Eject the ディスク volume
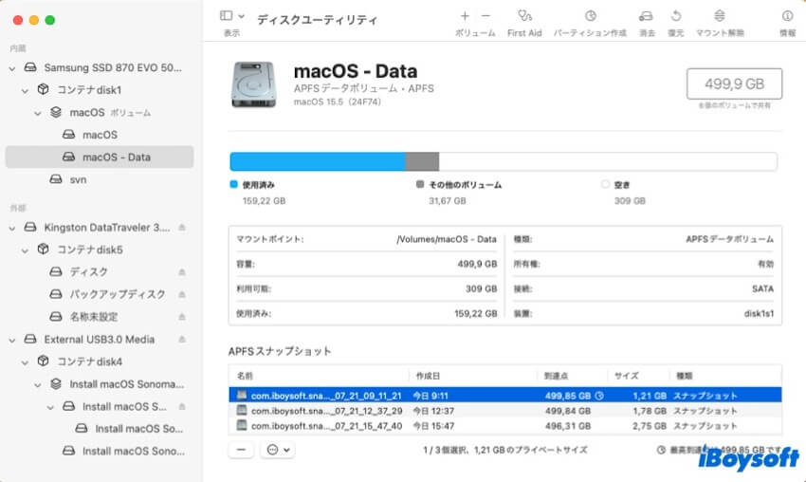Screen dimensions: 806x482 182,272
